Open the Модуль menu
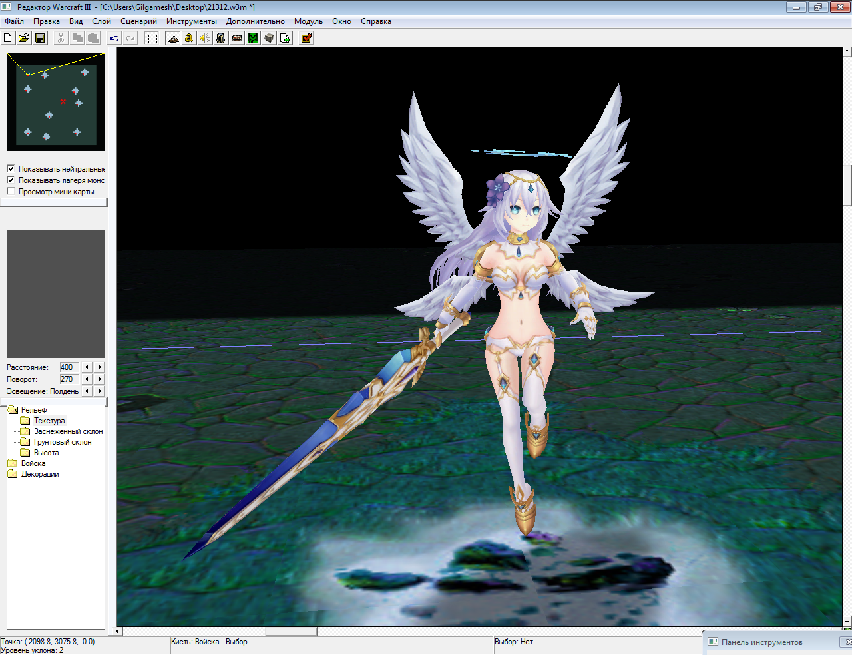 pos(308,21)
